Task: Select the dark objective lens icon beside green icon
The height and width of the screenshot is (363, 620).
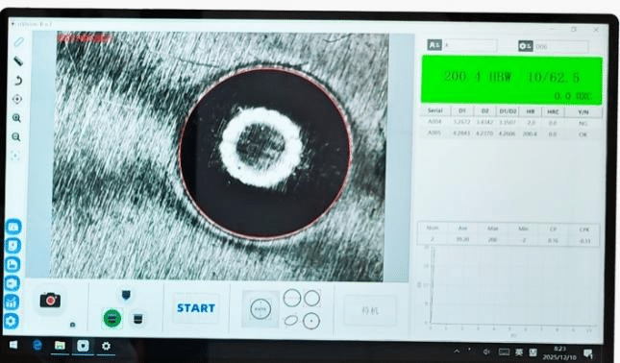Action: coord(137,319)
